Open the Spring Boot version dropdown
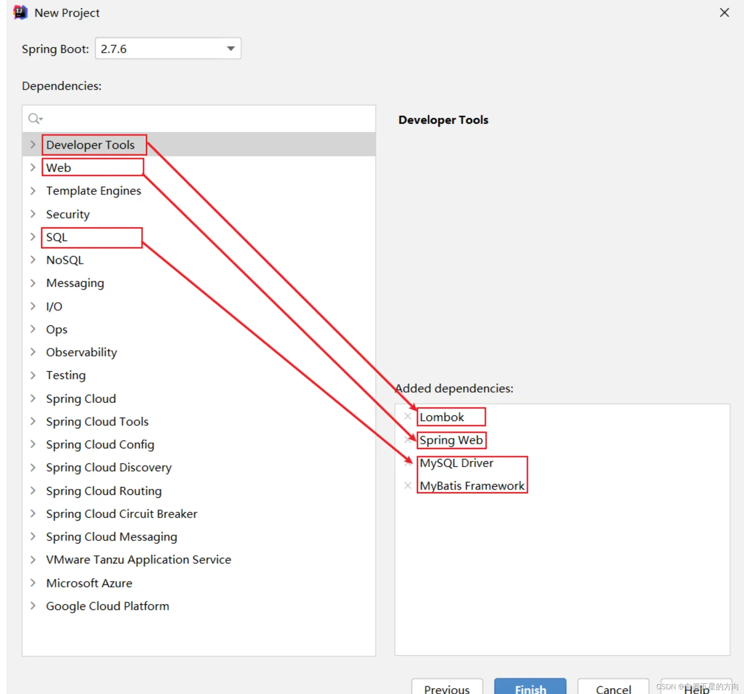 (x=168, y=48)
